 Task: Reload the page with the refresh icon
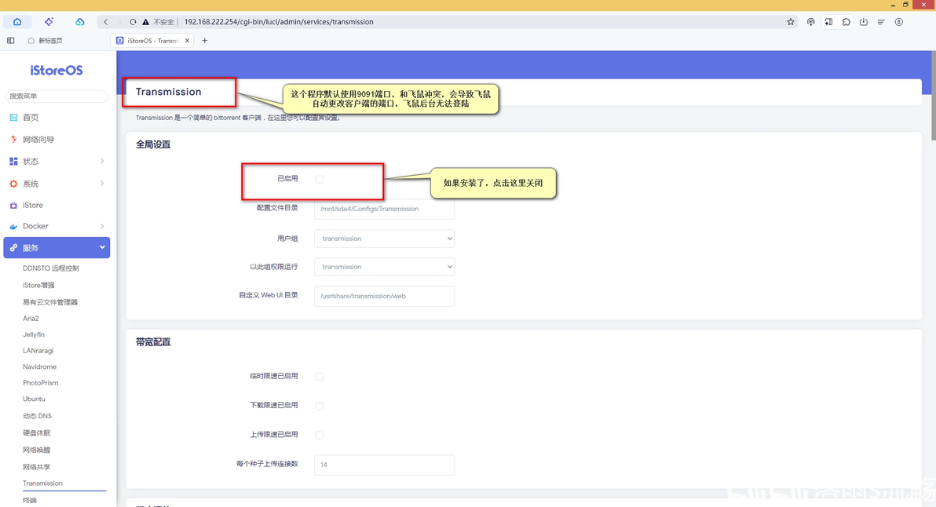[x=133, y=22]
